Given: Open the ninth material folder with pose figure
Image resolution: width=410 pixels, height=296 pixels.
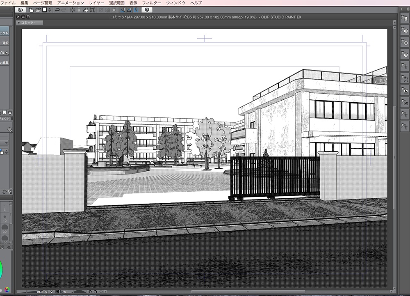Looking at the screenshot, I should coord(405,115).
